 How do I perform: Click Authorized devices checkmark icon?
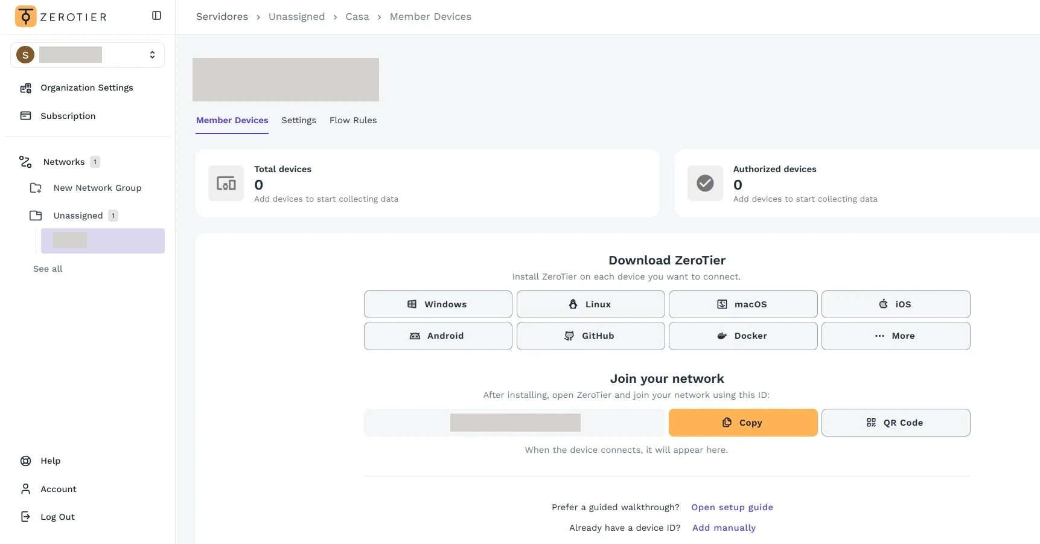point(705,183)
